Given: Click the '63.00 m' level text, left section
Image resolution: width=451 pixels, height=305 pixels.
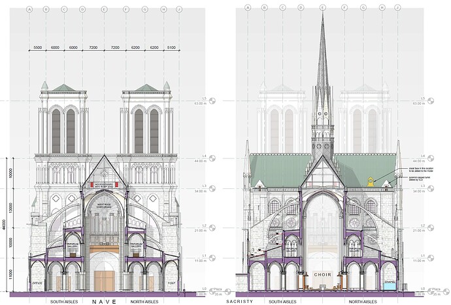Looking at the screenshot, I should click(x=201, y=104).
